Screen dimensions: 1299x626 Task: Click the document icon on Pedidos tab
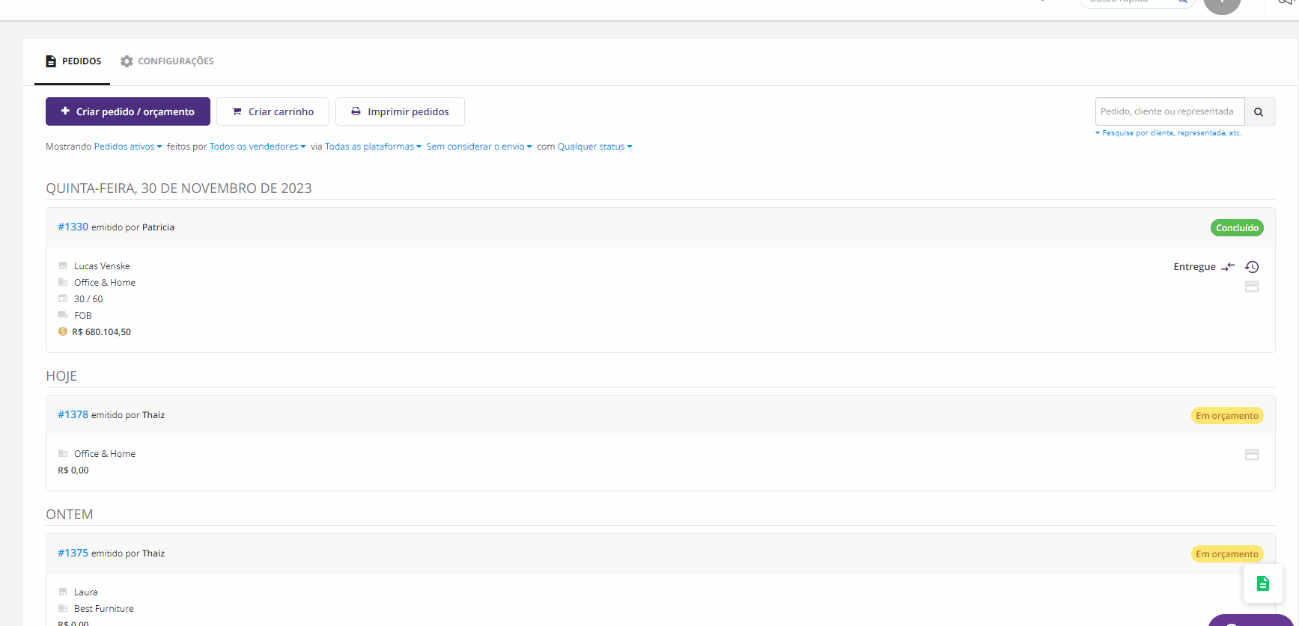tap(51, 61)
